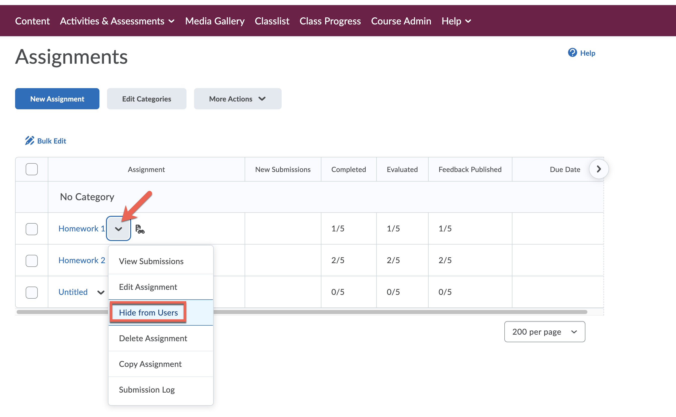Open the Homework 2 link

[x=82, y=260]
